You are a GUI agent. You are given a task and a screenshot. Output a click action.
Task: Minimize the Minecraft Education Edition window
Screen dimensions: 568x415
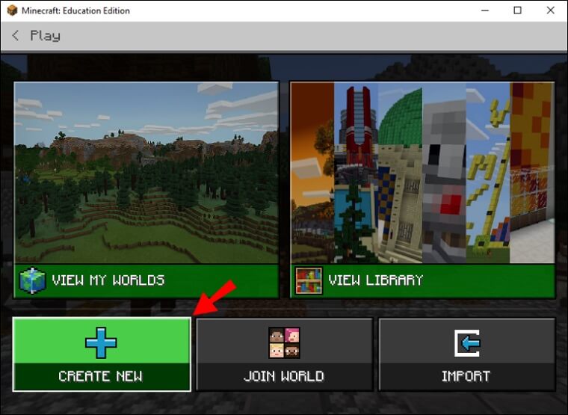[x=485, y=10]
